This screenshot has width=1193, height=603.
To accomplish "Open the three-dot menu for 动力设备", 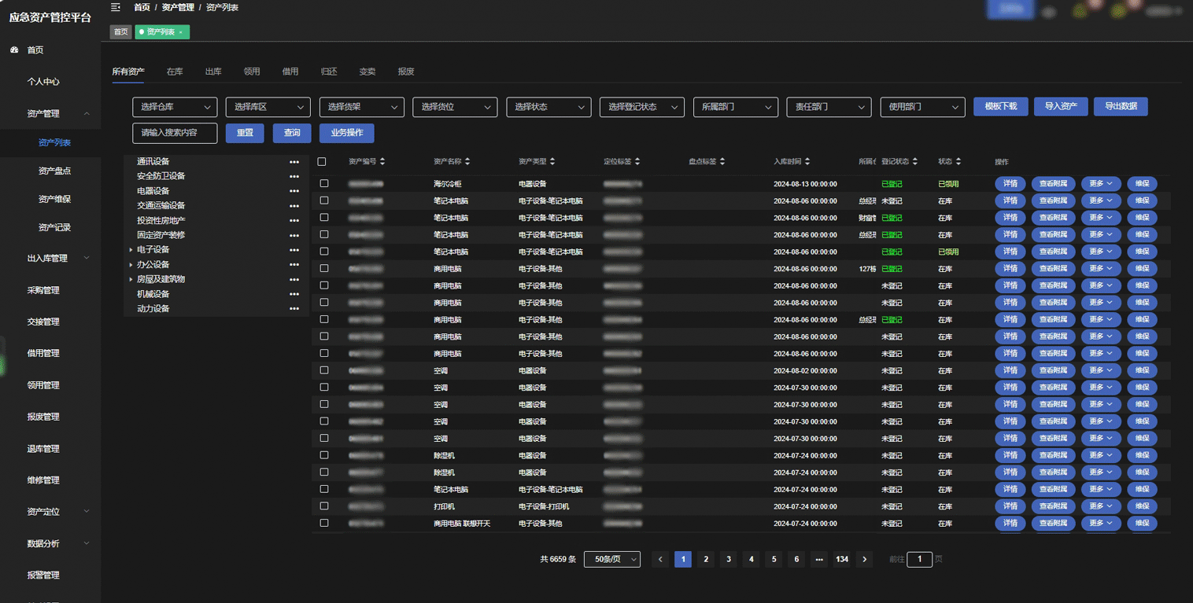I will click(x=294, y=309).
